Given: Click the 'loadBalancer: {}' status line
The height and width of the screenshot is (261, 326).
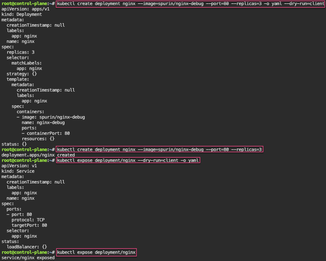Looking at the screenshot, I should [x=27, y=247].
